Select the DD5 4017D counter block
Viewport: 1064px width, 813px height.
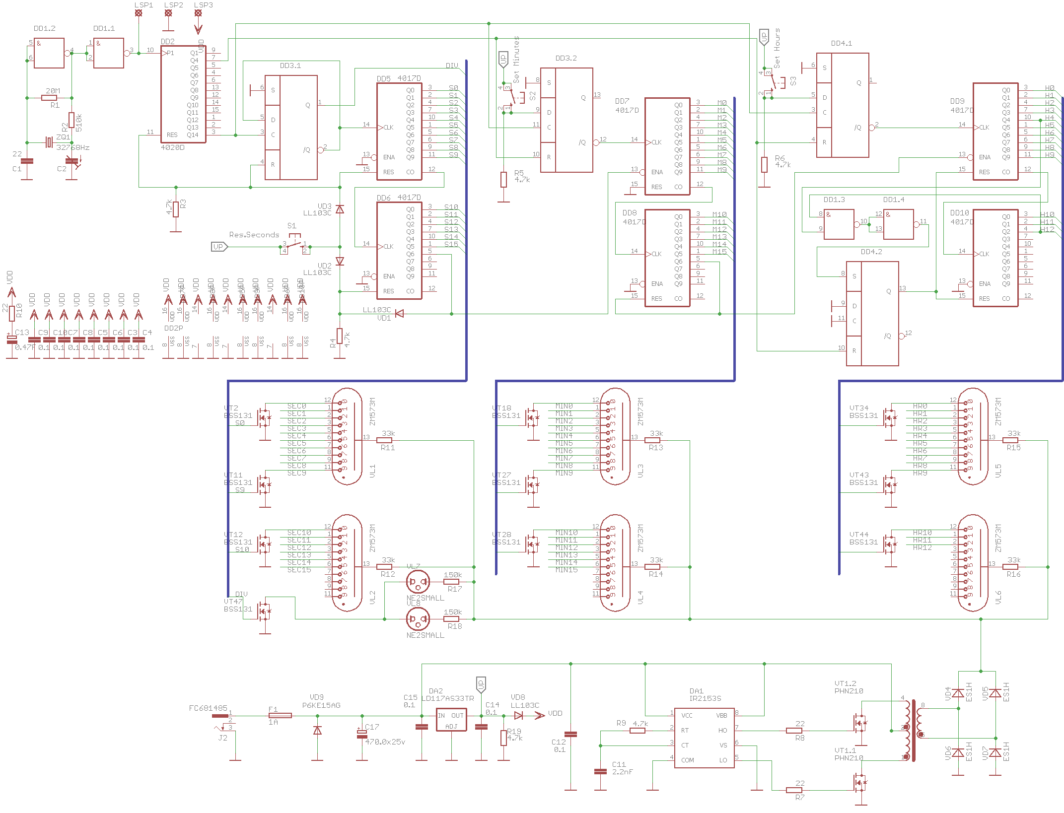click(399, 132)
